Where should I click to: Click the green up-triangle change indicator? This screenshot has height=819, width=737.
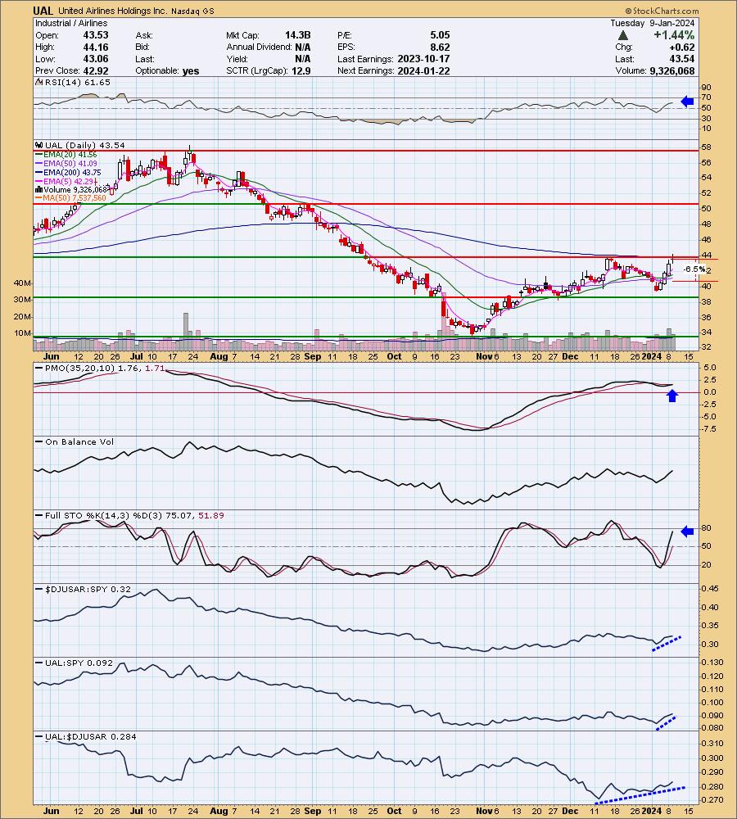point(622,35)
